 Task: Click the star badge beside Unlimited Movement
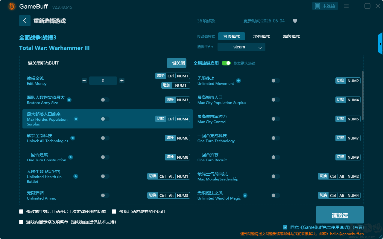coord(238,81)
